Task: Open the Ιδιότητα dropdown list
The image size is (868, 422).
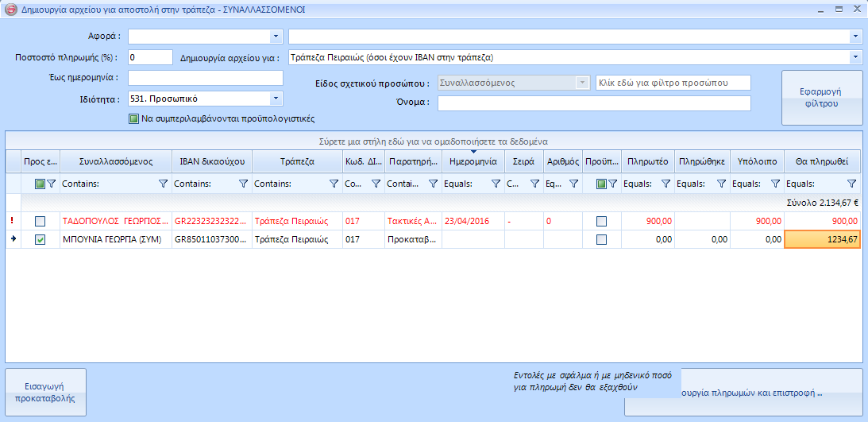Action: coord(276,99)
